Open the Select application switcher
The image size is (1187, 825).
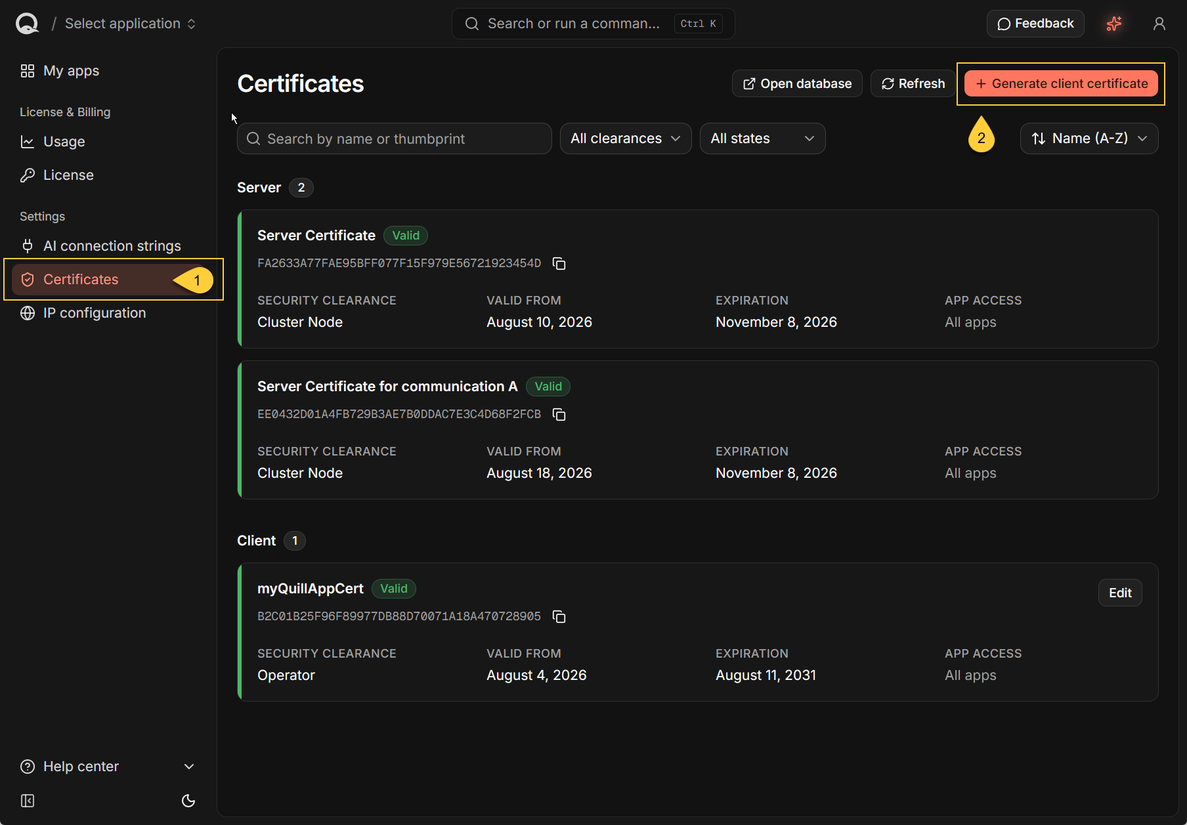[x=130, y=24]
